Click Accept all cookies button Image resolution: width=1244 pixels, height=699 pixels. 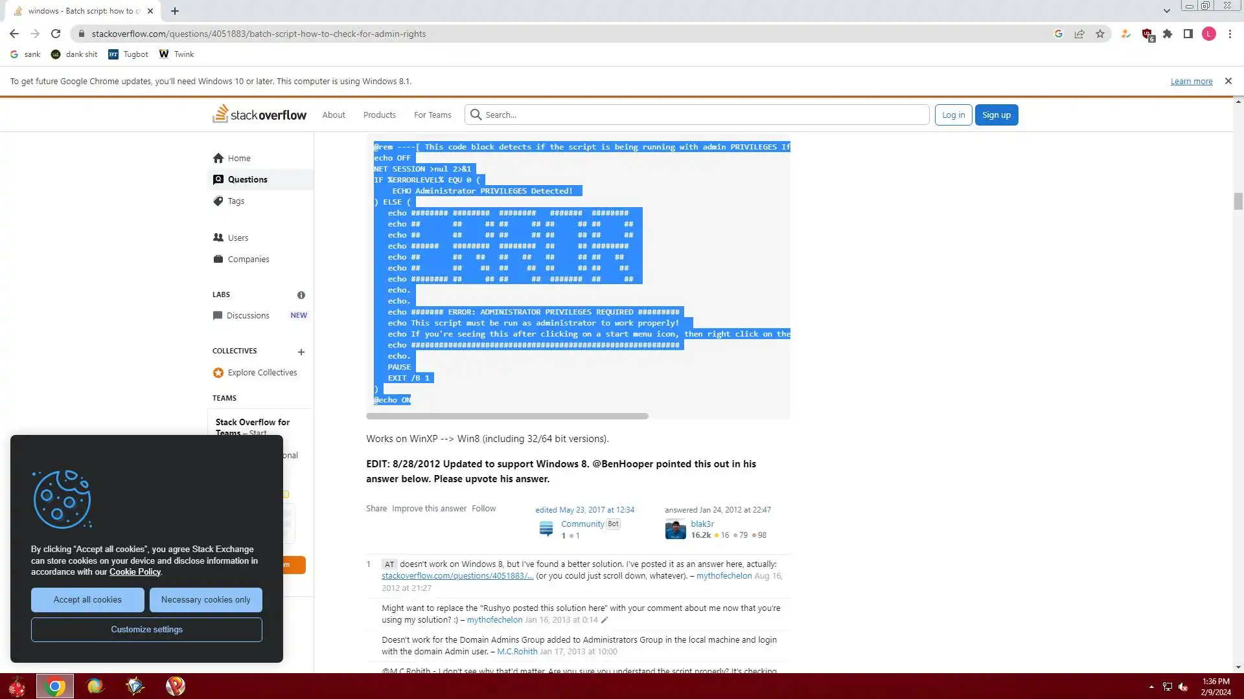coord(87,600)
